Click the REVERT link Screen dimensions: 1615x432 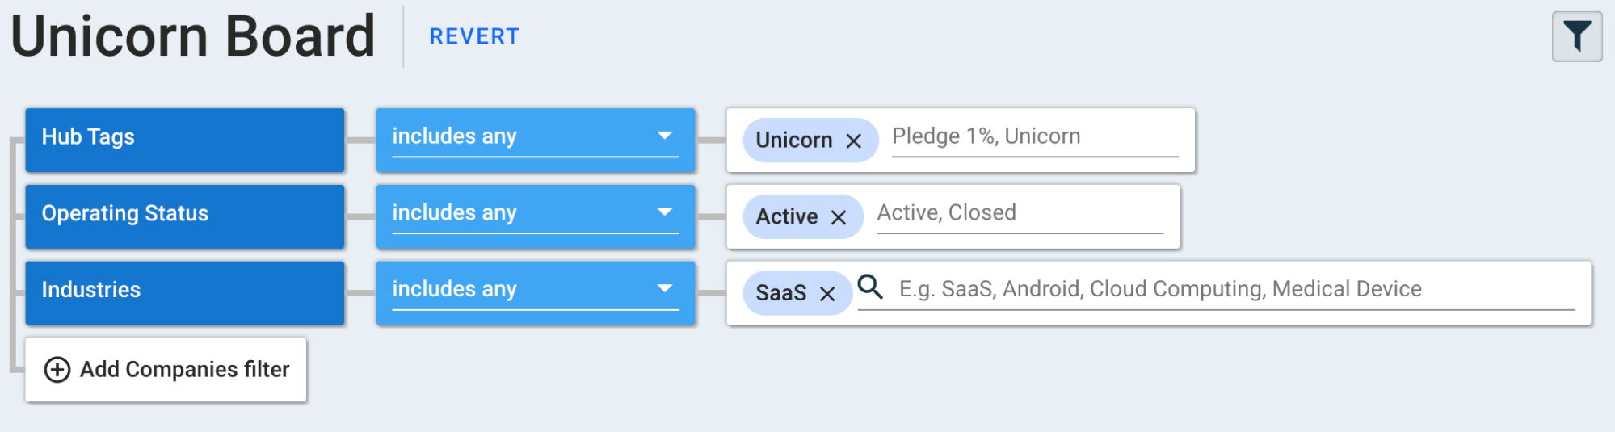click(x=474, y=36)
